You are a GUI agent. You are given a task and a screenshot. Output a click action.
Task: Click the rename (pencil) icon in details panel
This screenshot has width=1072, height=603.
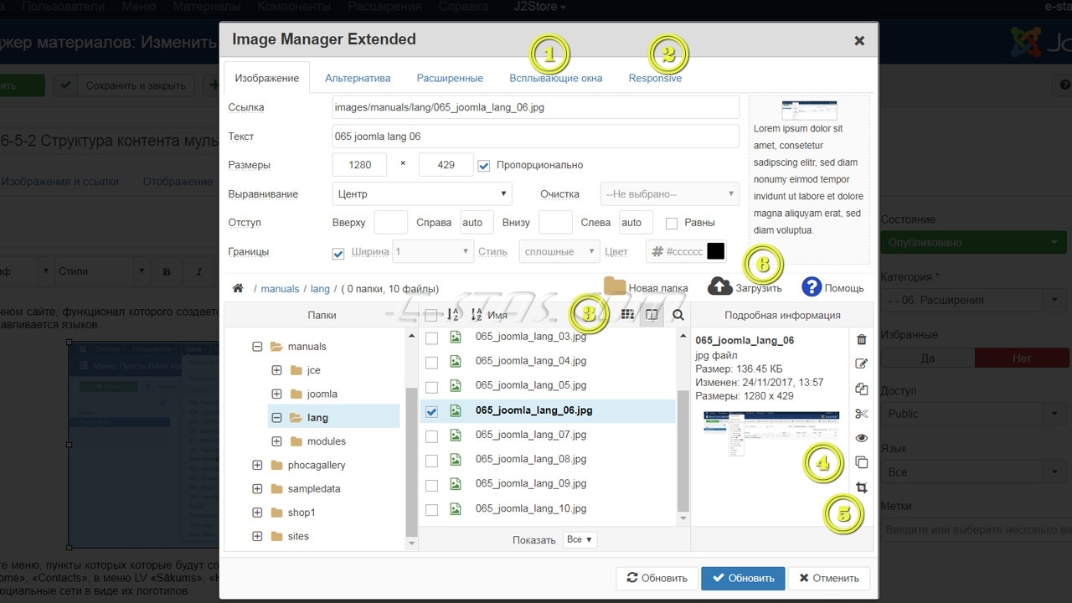click(x=861, y=363)
